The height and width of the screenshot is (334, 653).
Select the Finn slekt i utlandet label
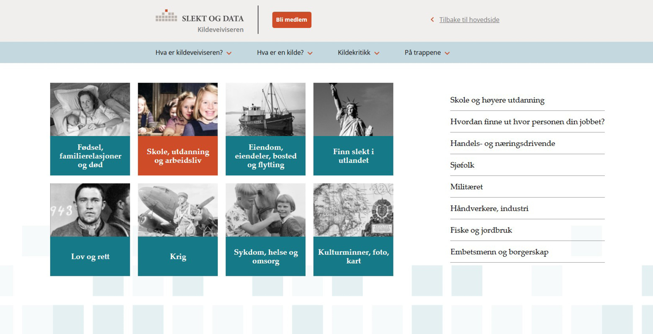[x=353, y=156]
